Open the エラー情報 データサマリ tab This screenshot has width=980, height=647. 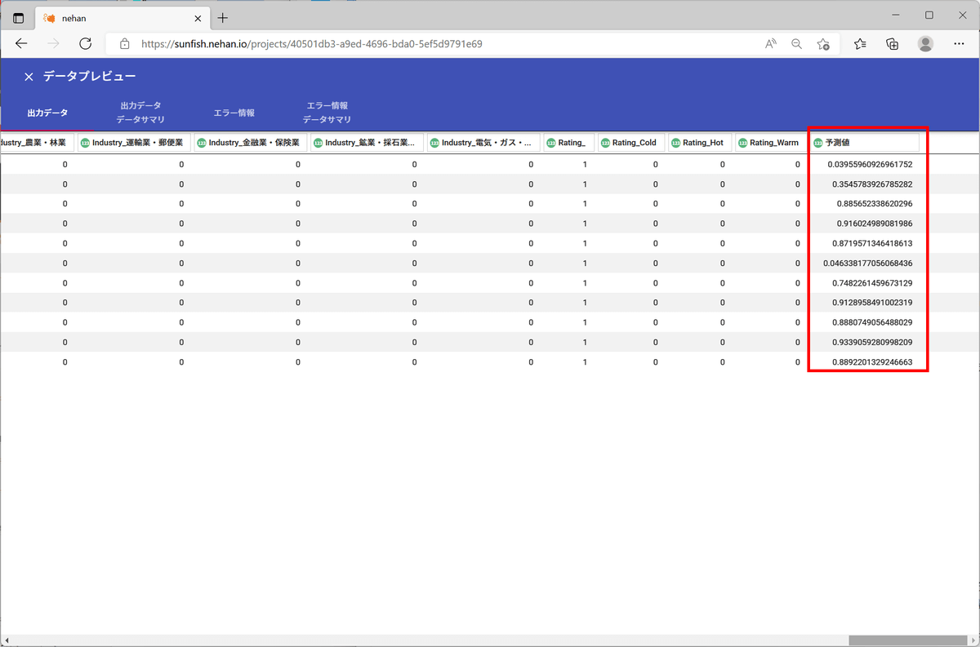pos(327,113)
